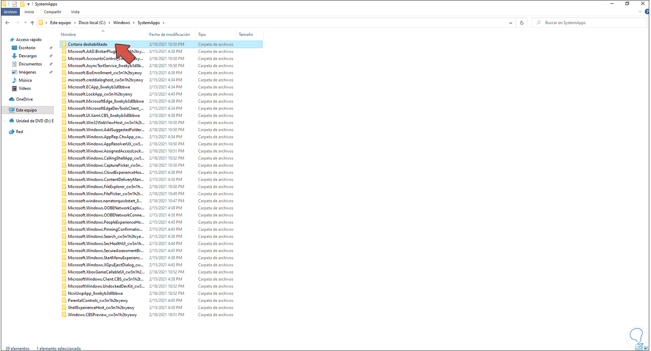Unpin Imágenes from Quick Access
Viewport: 651px width, 351px height.
[x=51, y=72]
